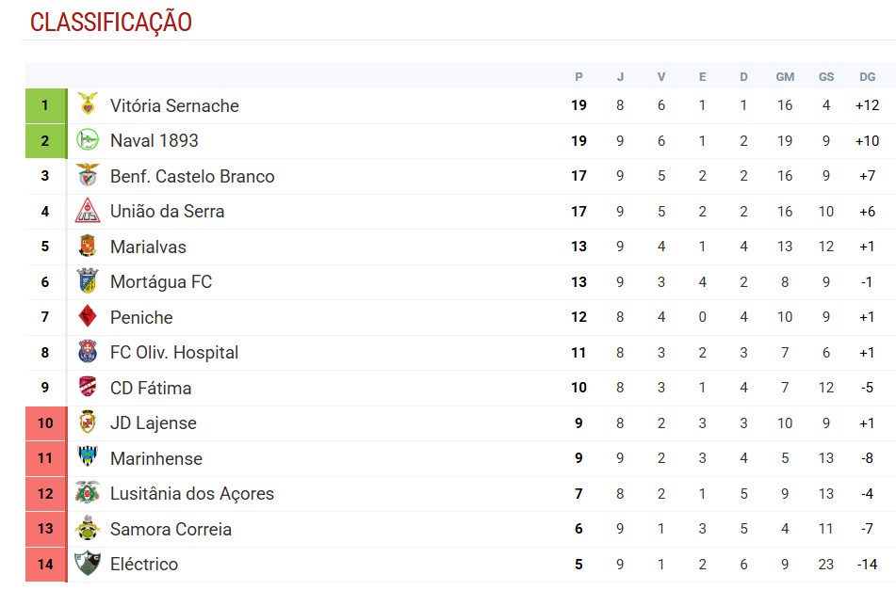Open the FC Oliv. Hospital team link
Viewport: 896px width, 590px height.
pos(174,353)
